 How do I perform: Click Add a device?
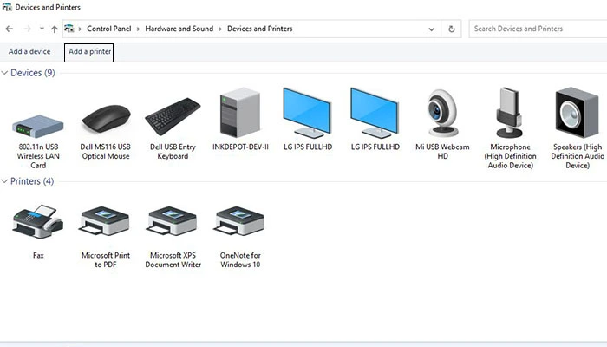pos(29,51)
